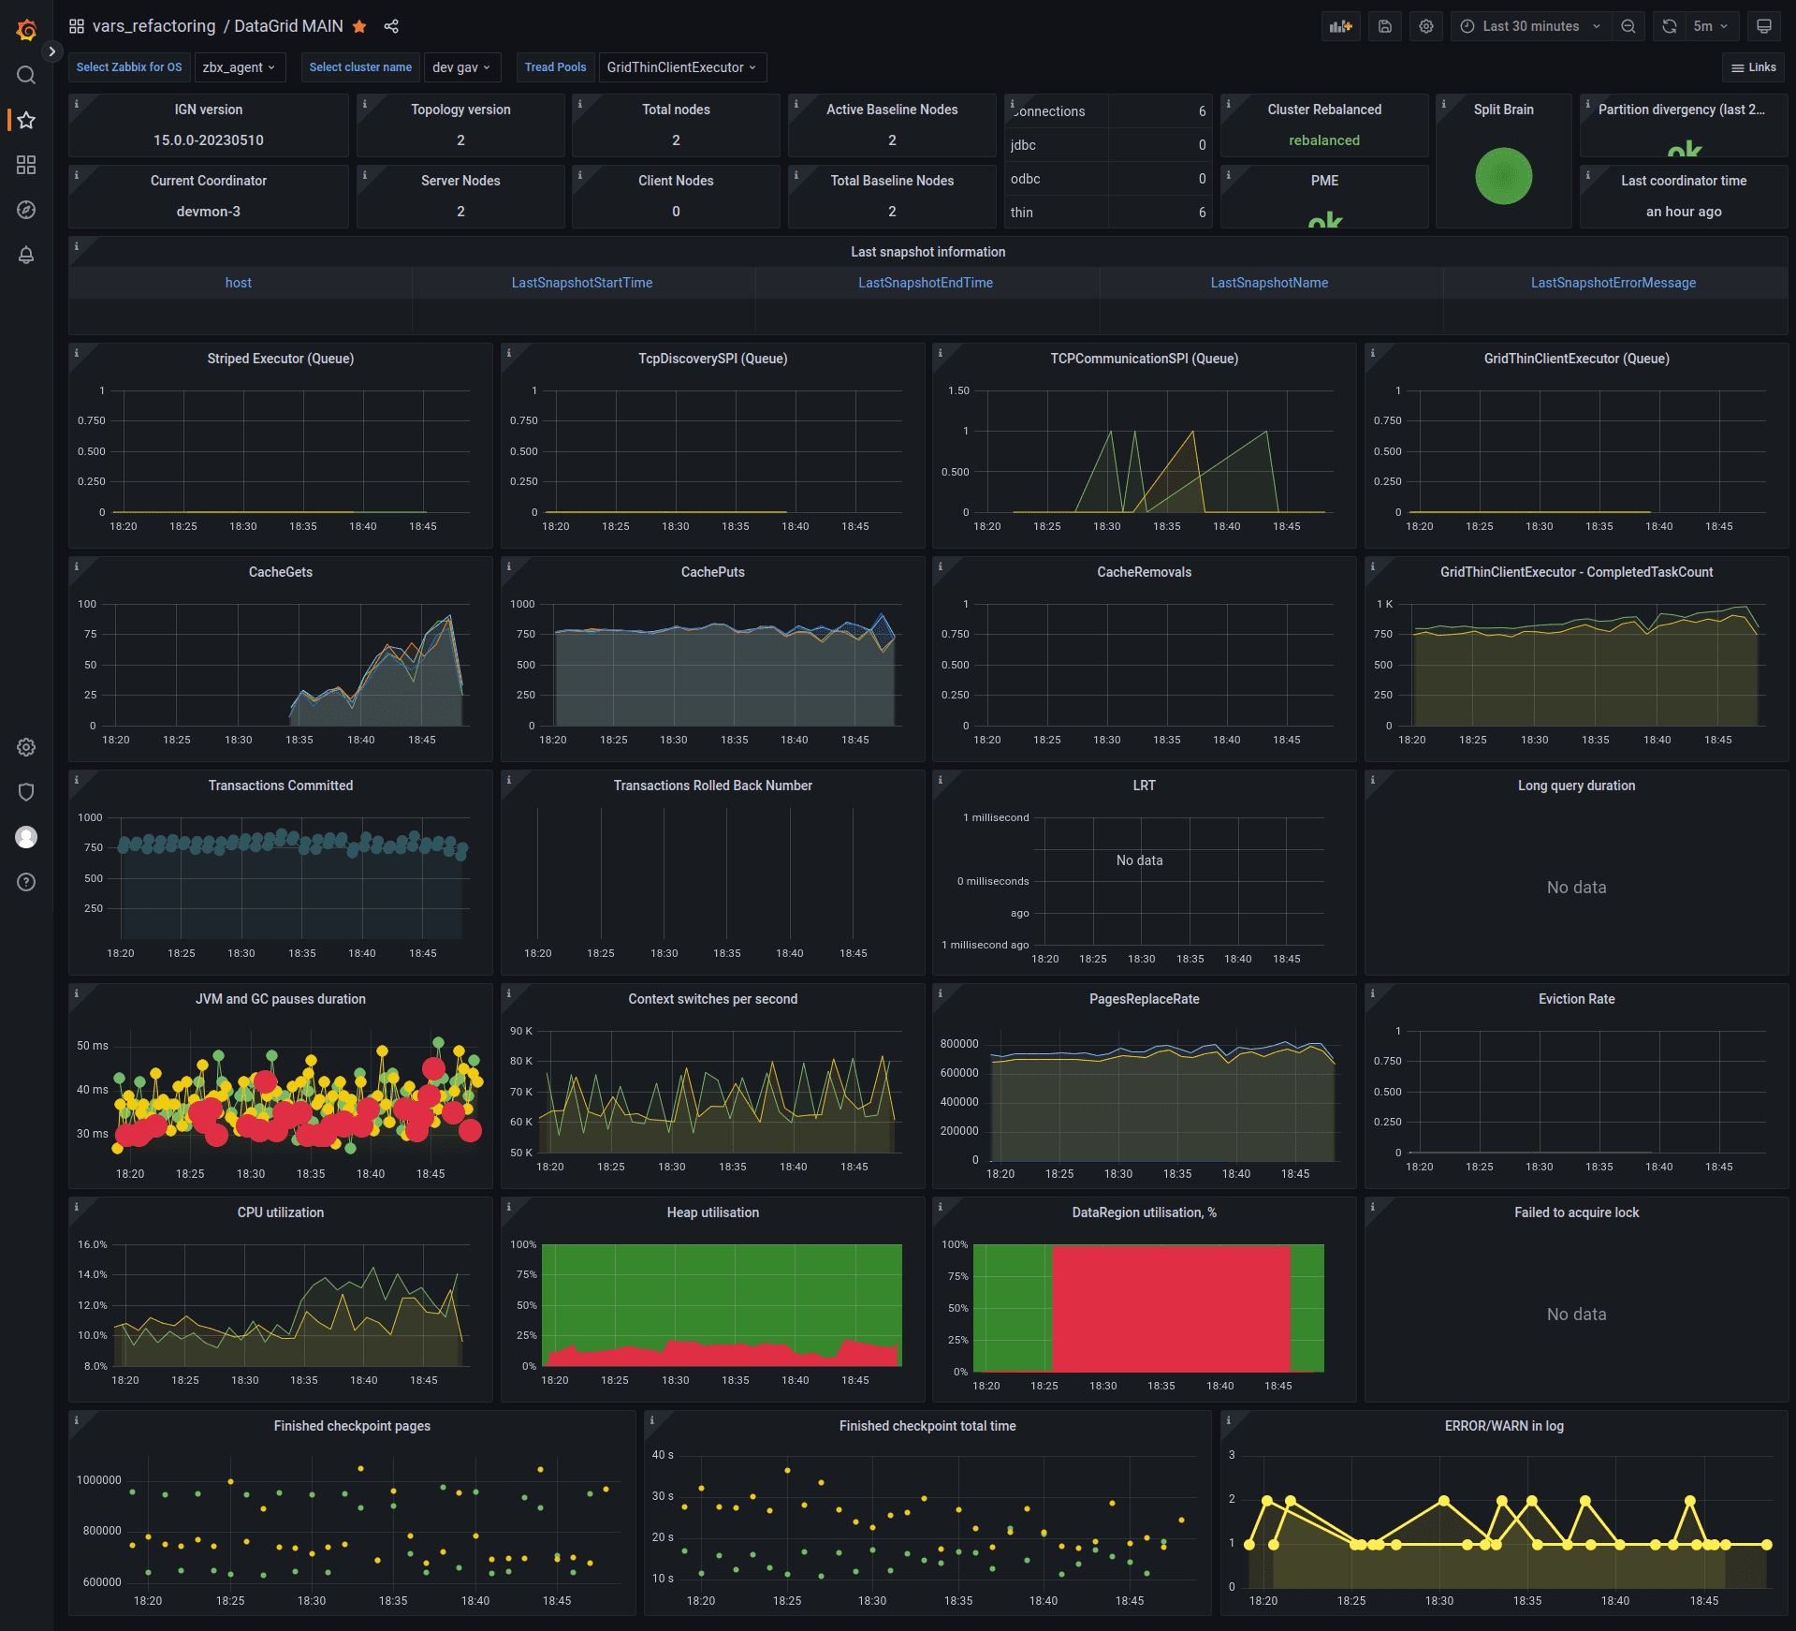This screenshot has width=1796, height=1631.
Task: Open the 5m refresh interval dropdown
Action: (x=1711, y=26)
